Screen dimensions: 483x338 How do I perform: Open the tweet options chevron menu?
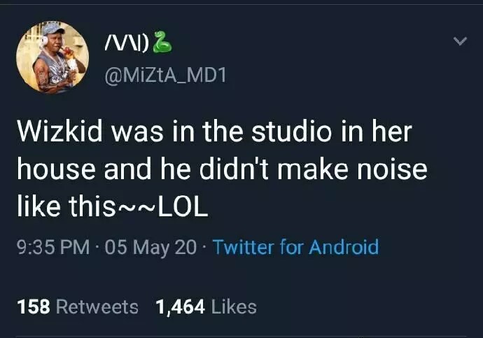(459, 43)
